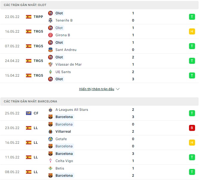The width and height of the screenshot is (201, 180).
Task: Click yellow H badge for Girona B match
Action: (192, 31)
